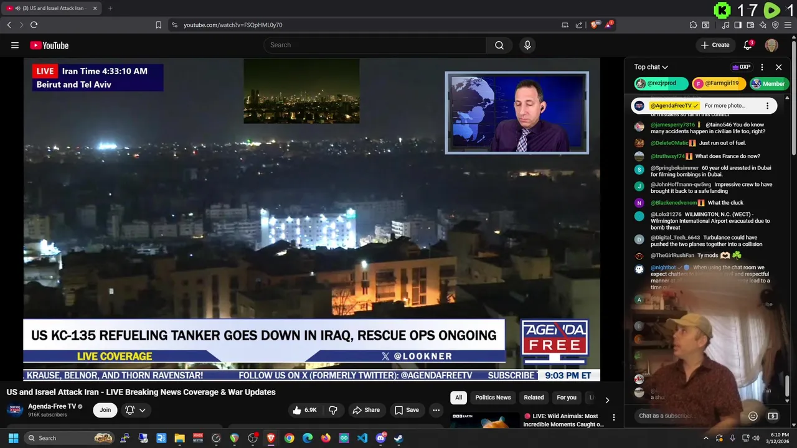Open the @rezjrprod super chat chip
This screenshot has width=797, height=448.
click(661, 83)
